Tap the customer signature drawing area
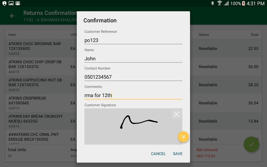Screen dimensions: 267x167 point(128,126)
